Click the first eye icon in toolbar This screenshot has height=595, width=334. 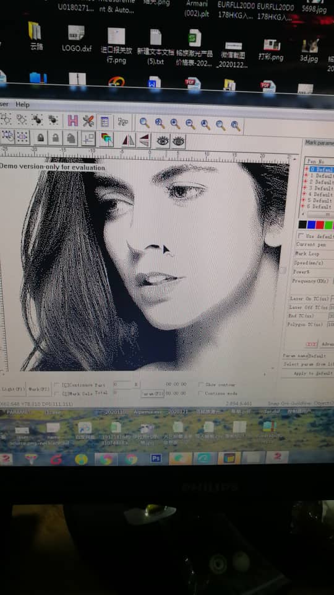click(x=163, y=141)
